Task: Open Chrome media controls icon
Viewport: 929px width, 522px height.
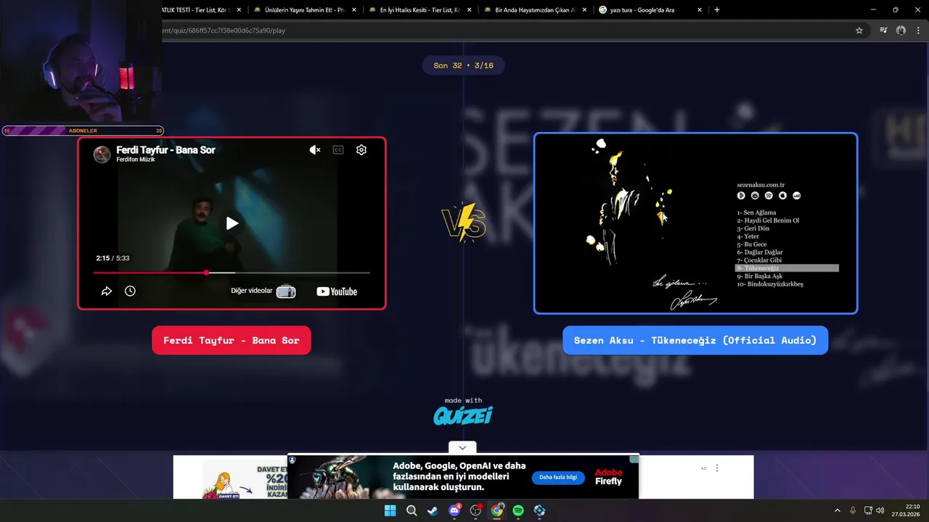Action: point(883,30)
